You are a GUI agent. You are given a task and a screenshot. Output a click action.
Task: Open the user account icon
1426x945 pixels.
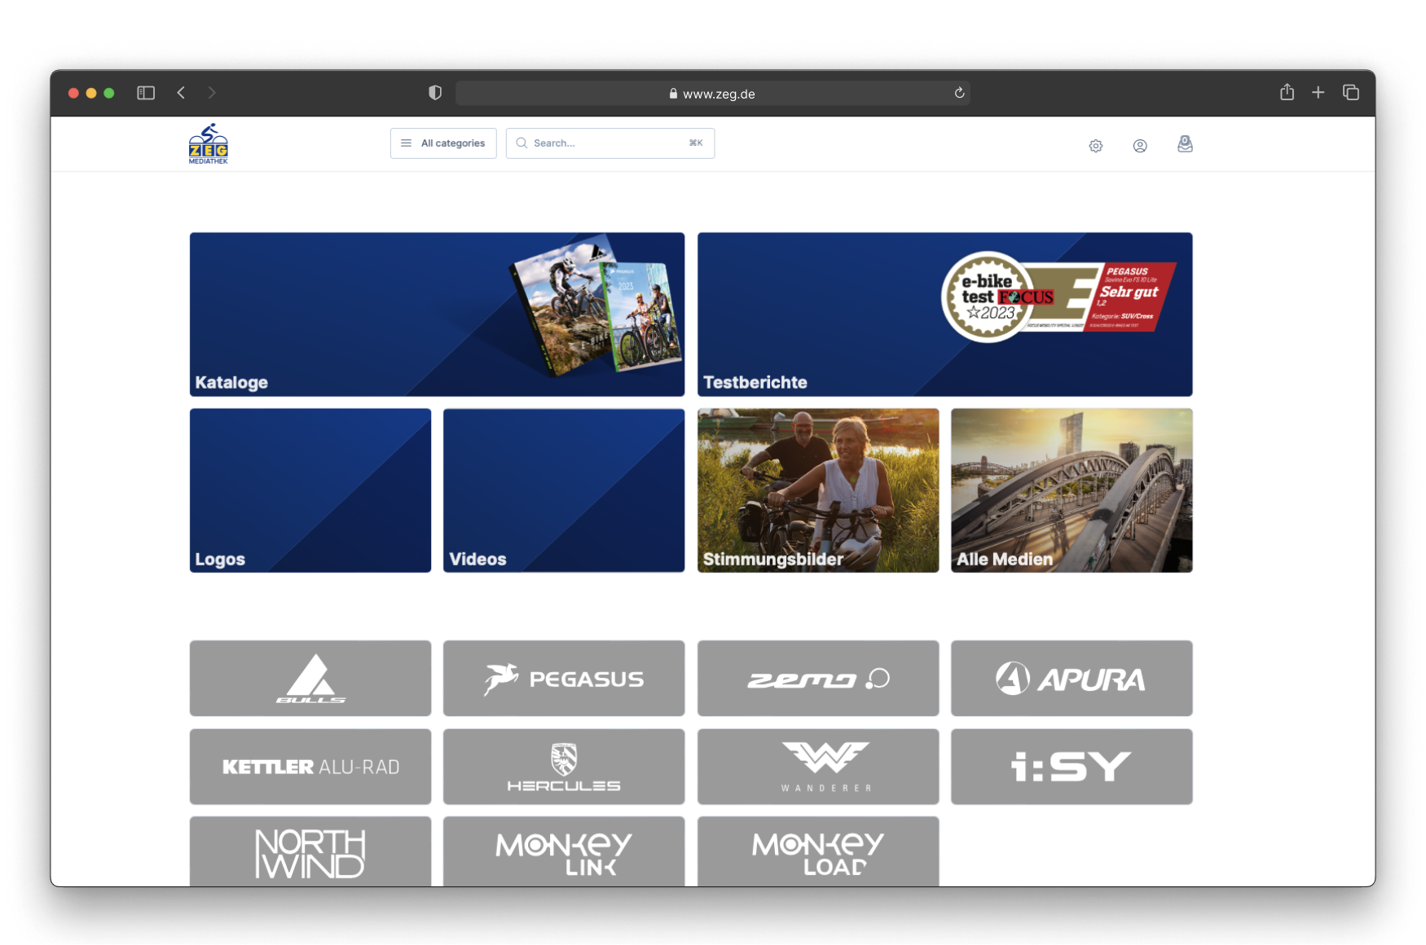click(x=1139, y=146)
